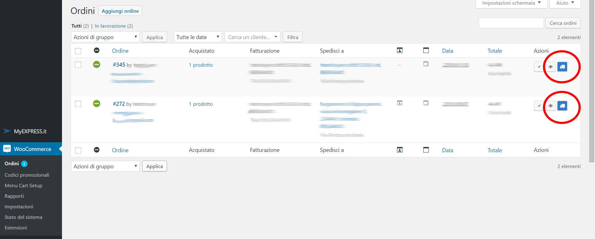Open Estensioni in the sidebar
Screen dimensions: 595x239
16,228
